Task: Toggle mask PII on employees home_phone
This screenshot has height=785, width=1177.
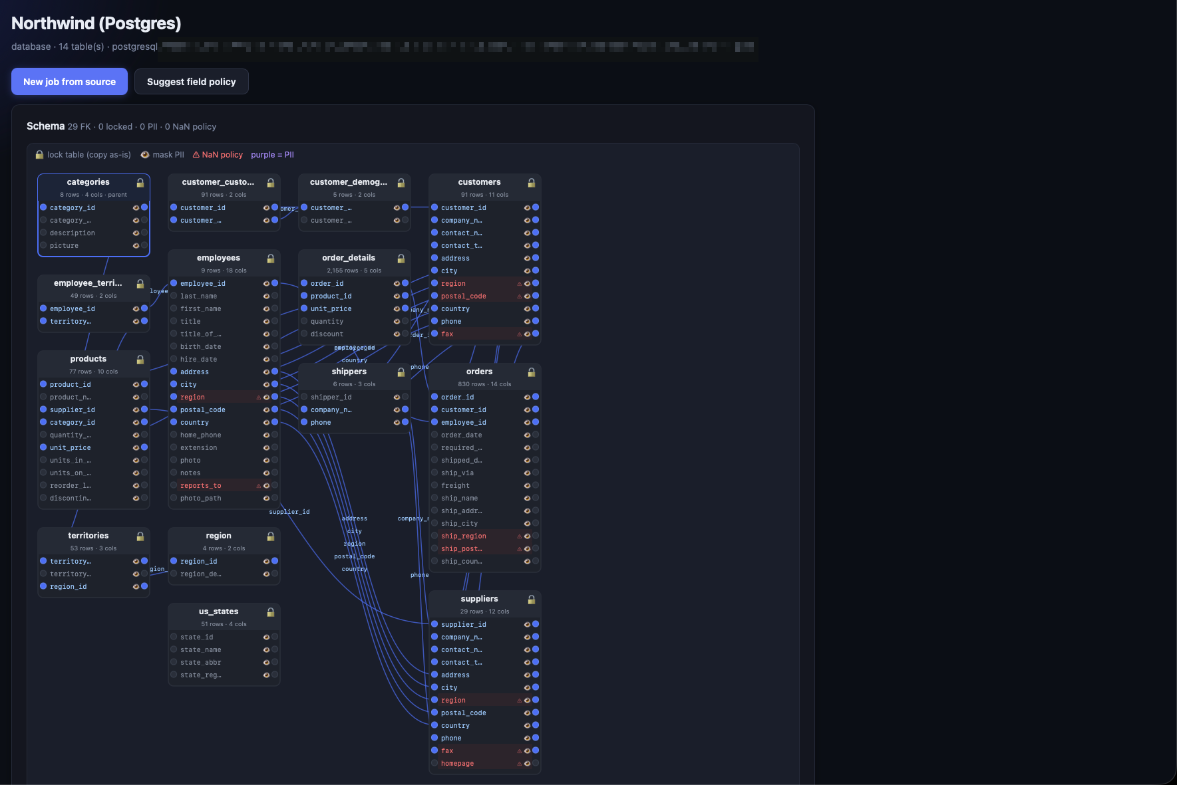Action: coord(266,435)
